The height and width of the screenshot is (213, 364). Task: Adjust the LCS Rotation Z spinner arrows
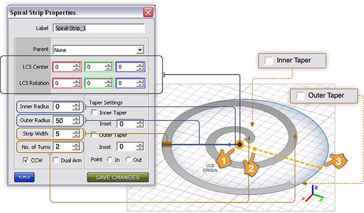[140, 83]
